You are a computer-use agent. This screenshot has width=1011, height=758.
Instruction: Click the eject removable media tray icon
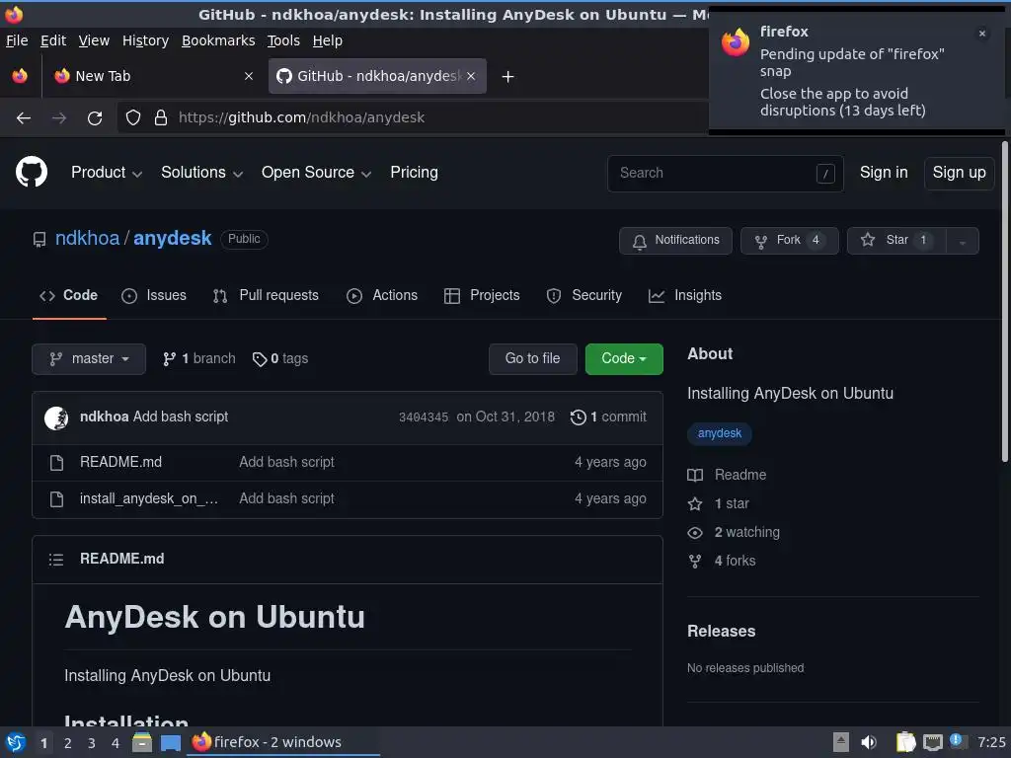click(x=841, y=742)
